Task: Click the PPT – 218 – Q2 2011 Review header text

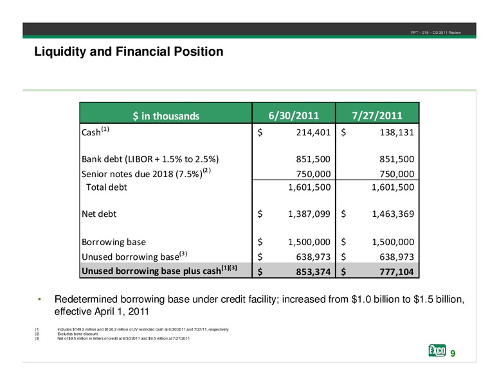Action: coord(436,32)
